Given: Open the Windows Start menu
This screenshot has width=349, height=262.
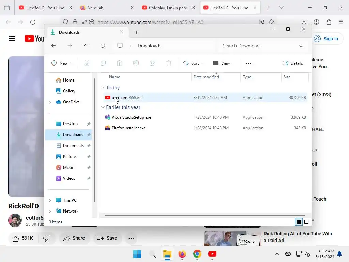Looking at the screenshot, I should (137, 254).
